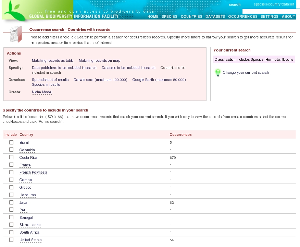The image size is (300, 247).
Task: Open the OCCURRENCES navigation item
Action: (x=243, y=16)
